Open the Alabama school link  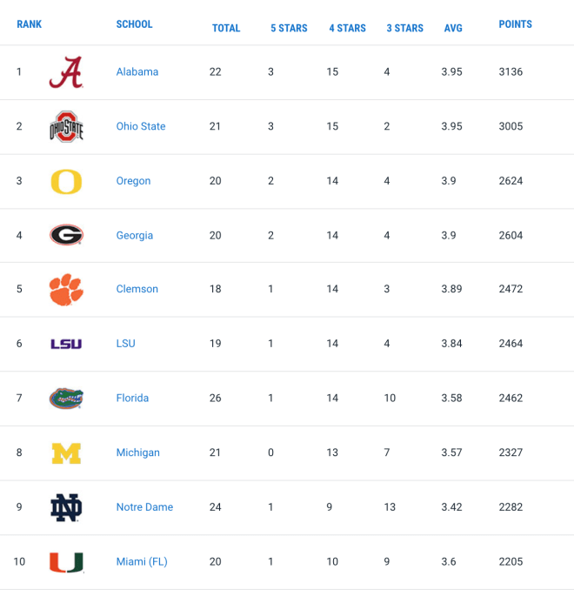pos(137,72)
